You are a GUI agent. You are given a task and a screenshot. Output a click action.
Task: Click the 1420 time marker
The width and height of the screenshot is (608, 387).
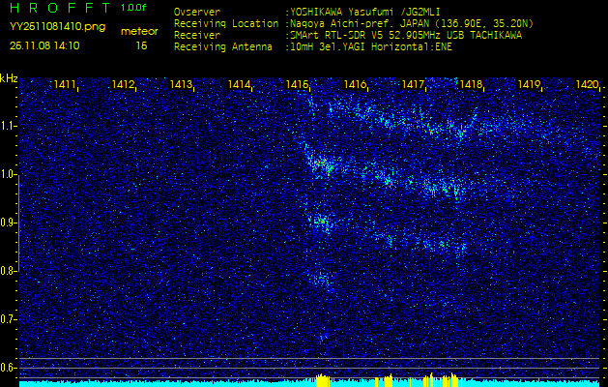pos(586,85)
